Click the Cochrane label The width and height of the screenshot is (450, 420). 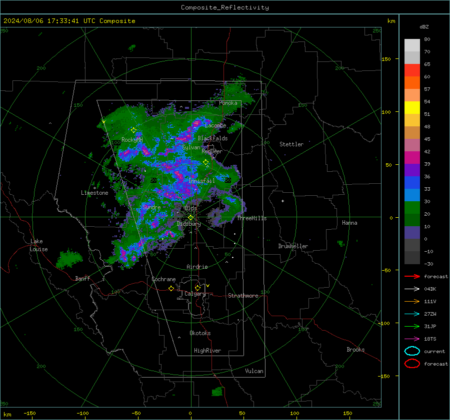pyautogui.click(x=163, y=279)
